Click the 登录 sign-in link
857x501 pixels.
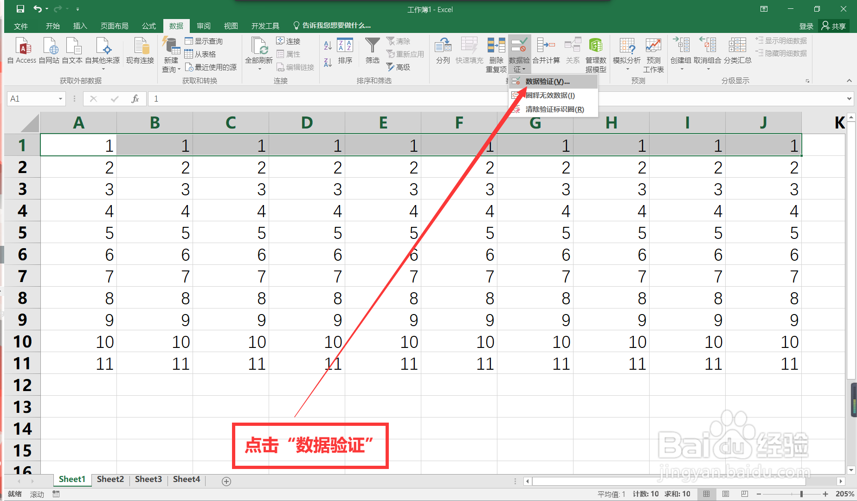coord(806,26)
